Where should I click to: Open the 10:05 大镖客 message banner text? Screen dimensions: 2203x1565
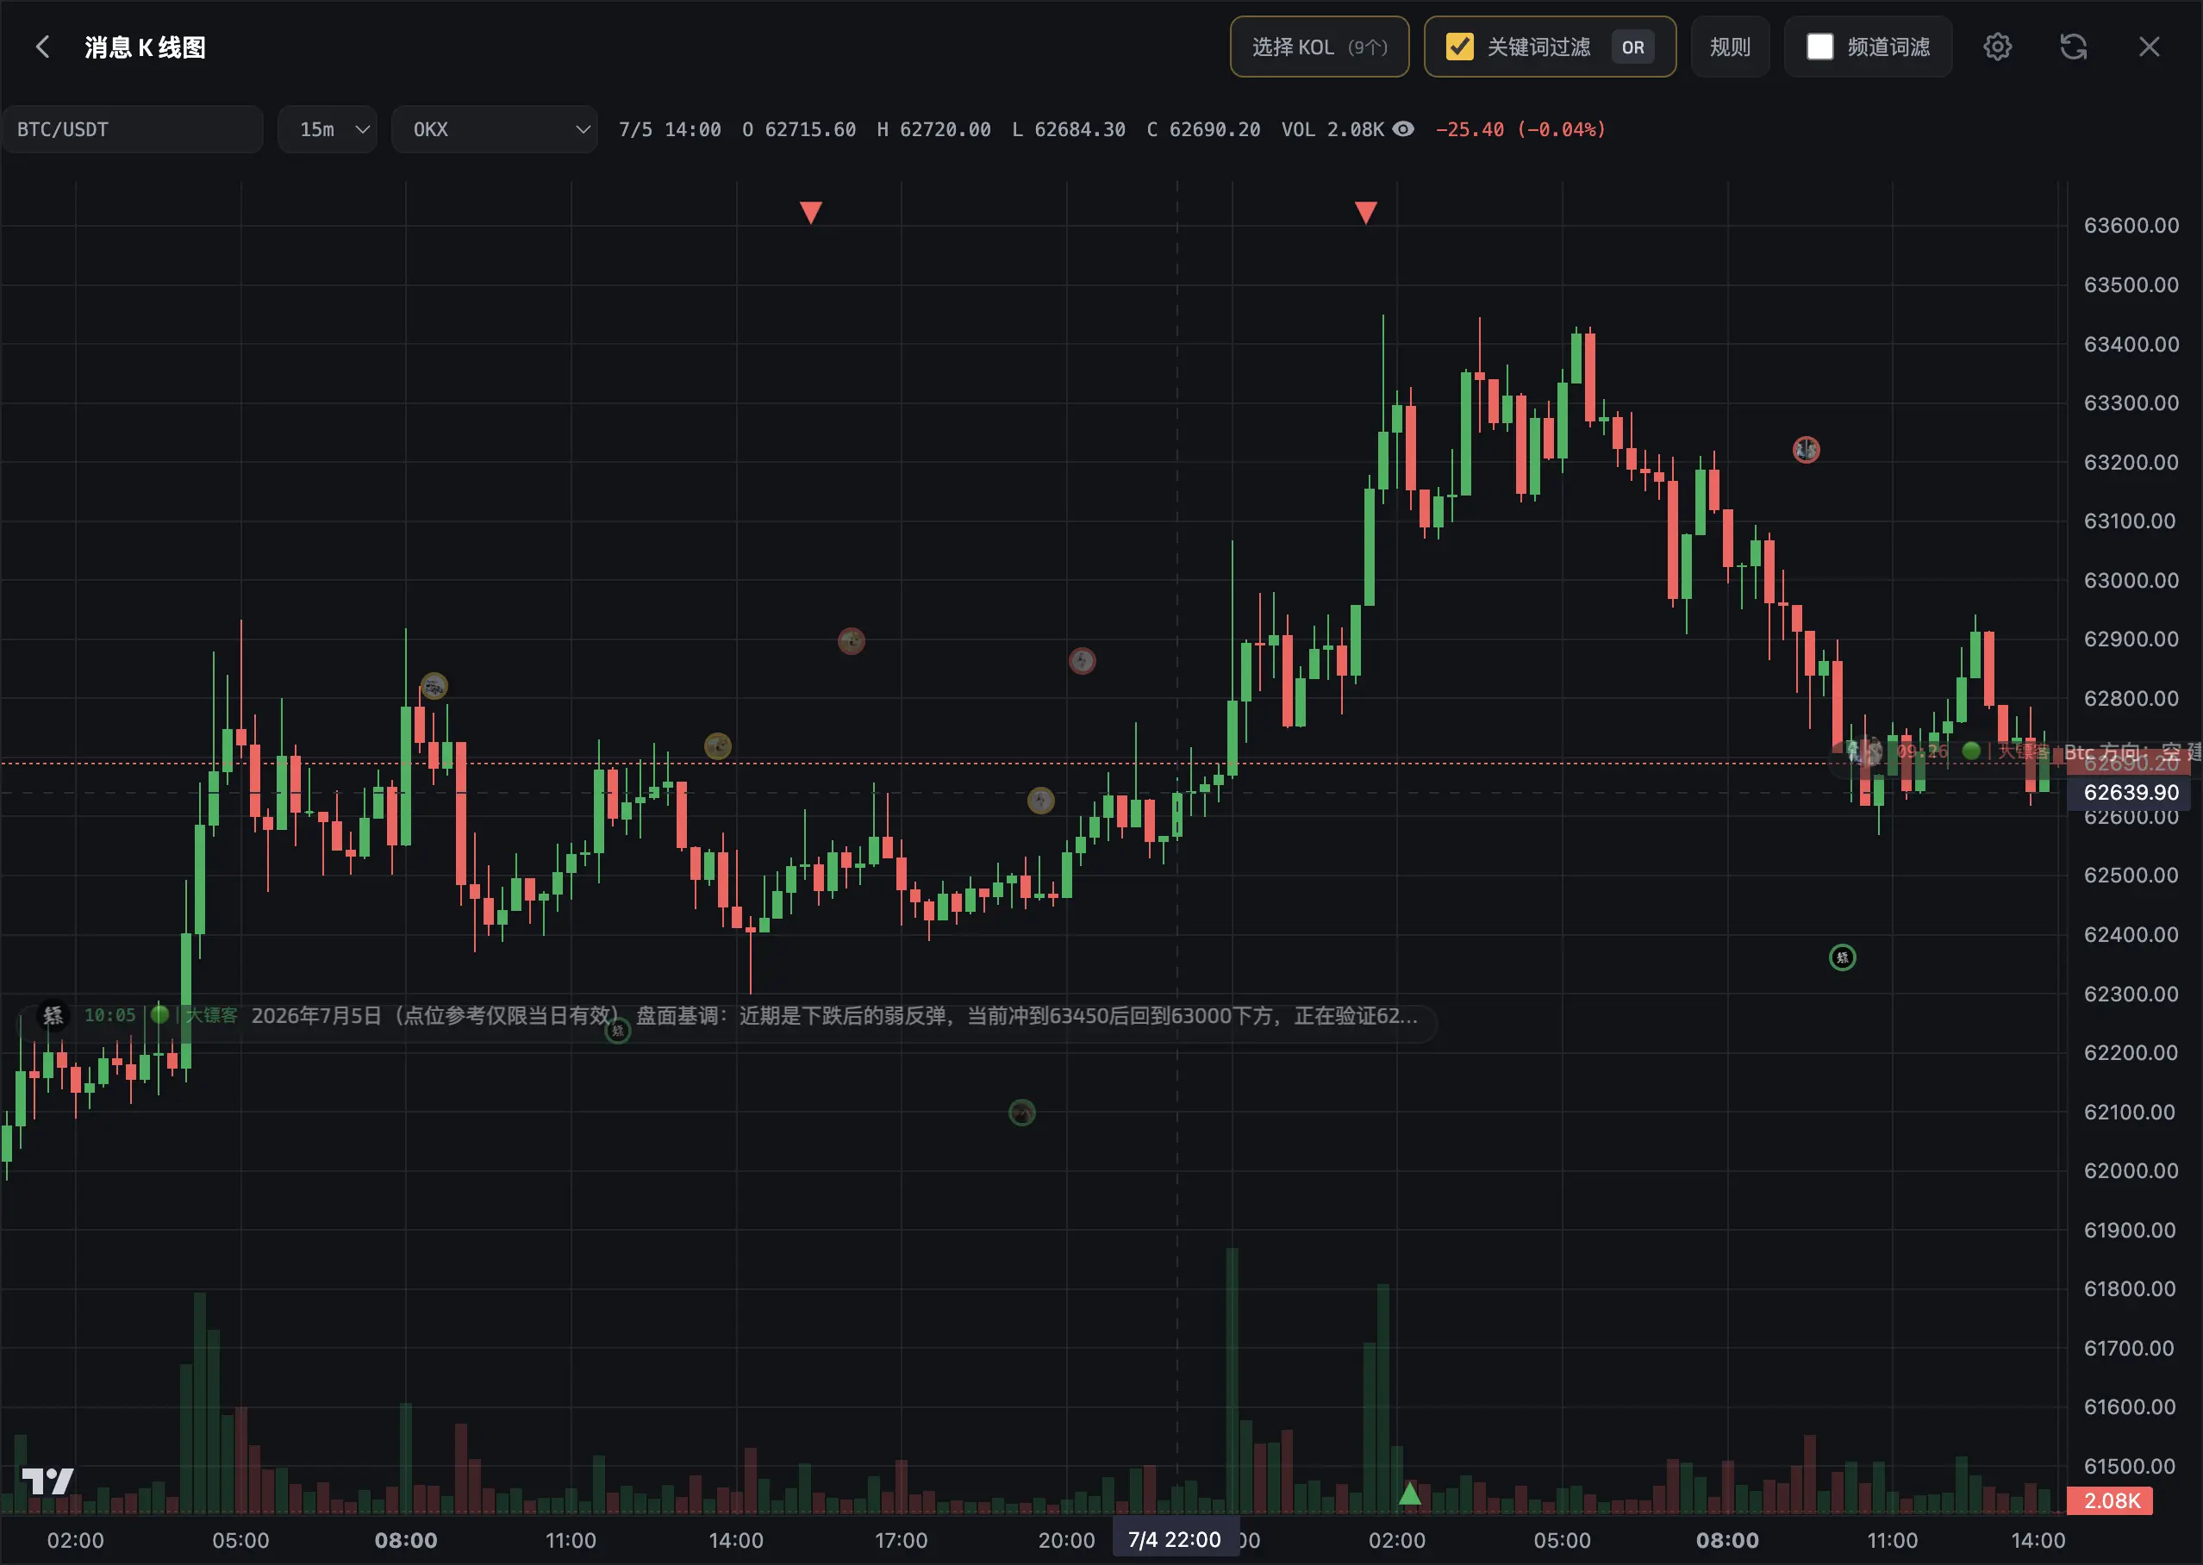[x=834, y=1016]
